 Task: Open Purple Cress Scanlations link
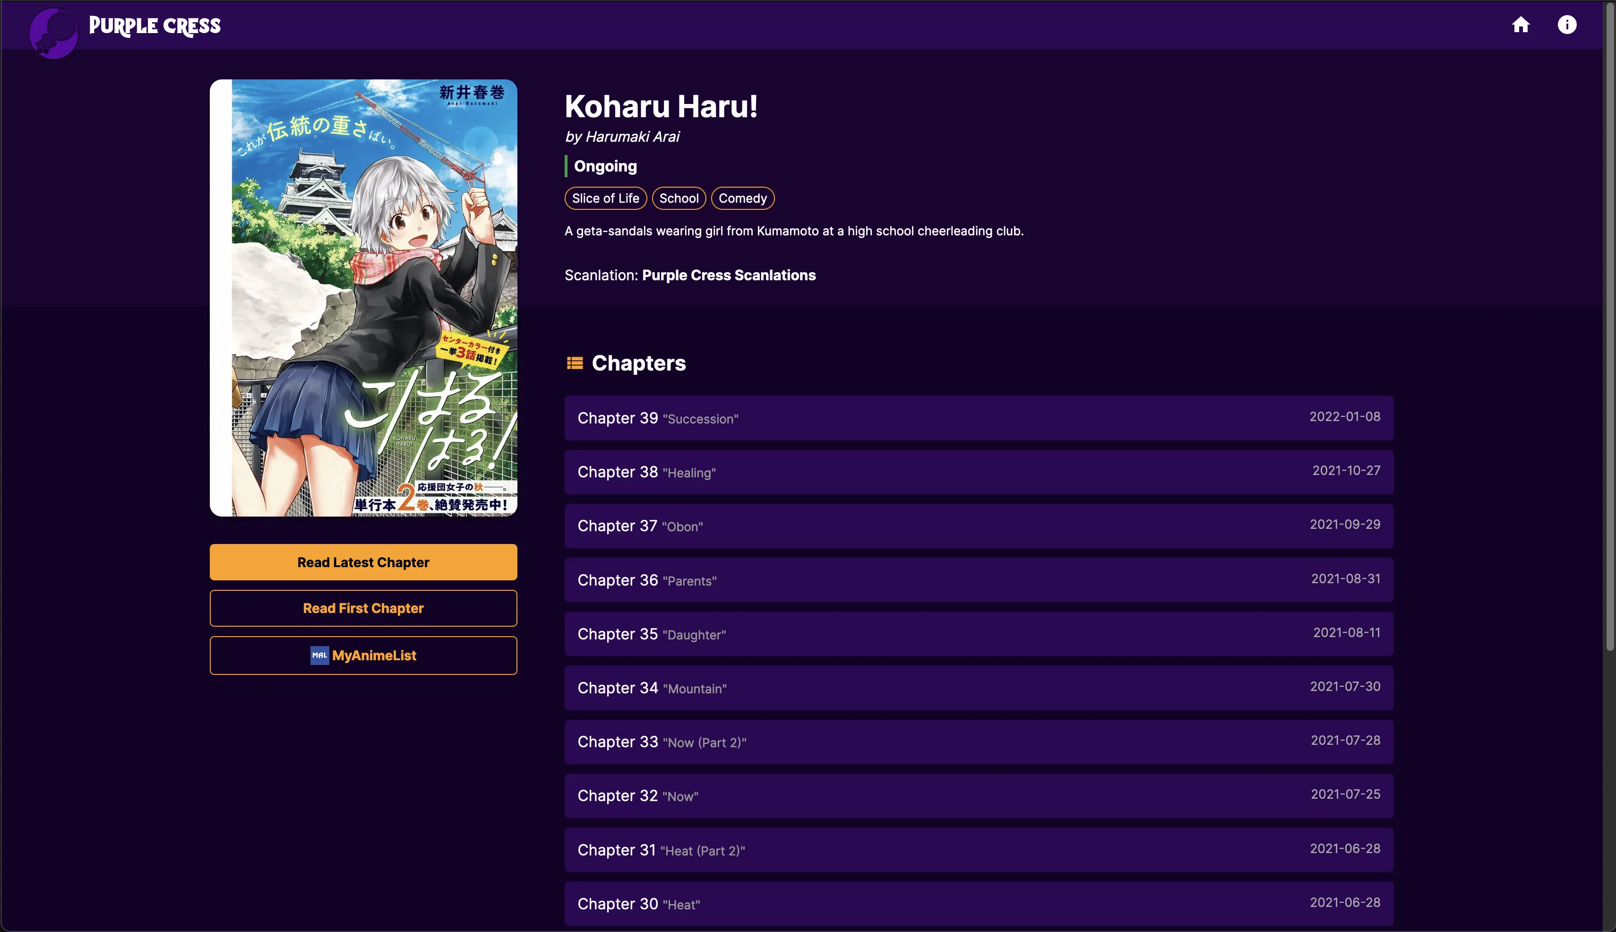(x=728, y=275)
